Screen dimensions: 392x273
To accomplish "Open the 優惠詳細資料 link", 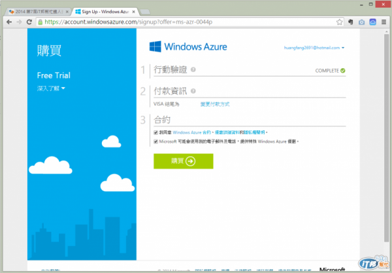I will coord(227,132).
